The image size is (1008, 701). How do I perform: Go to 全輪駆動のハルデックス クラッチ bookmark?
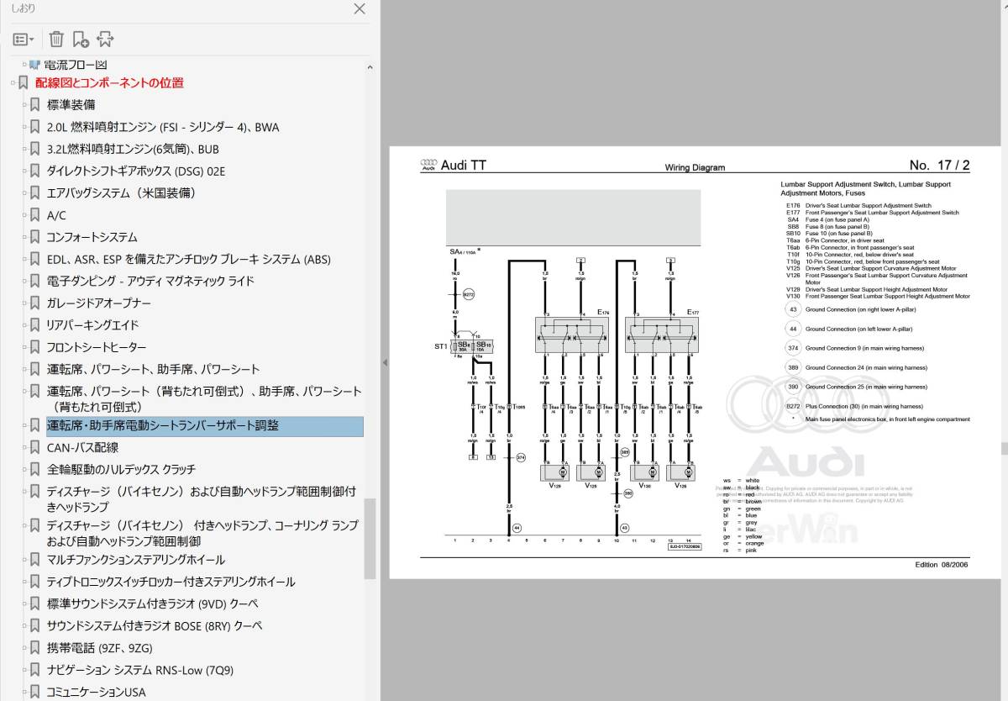121,469
